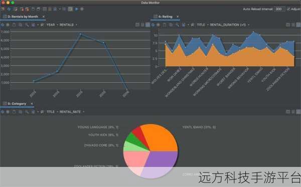Image resolution: width=301 pixels, height=187 pixels.
Task: Switch to the Category tab
Action: coord(17,104)
